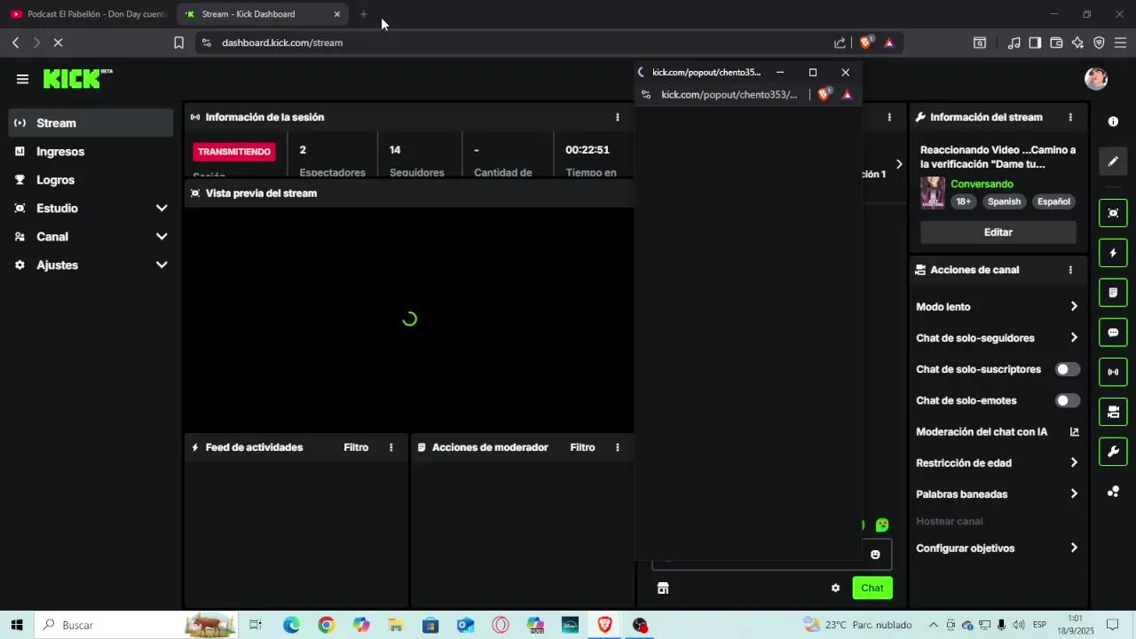
Task: Open the hamburger menu next to KICK logo
Action: (x=22, y=79)
